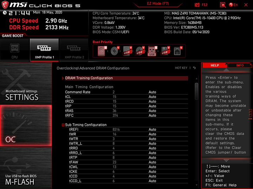253x189 pixels.
Task: Change tREFI Auto setting
Action: tap(152, 129)
